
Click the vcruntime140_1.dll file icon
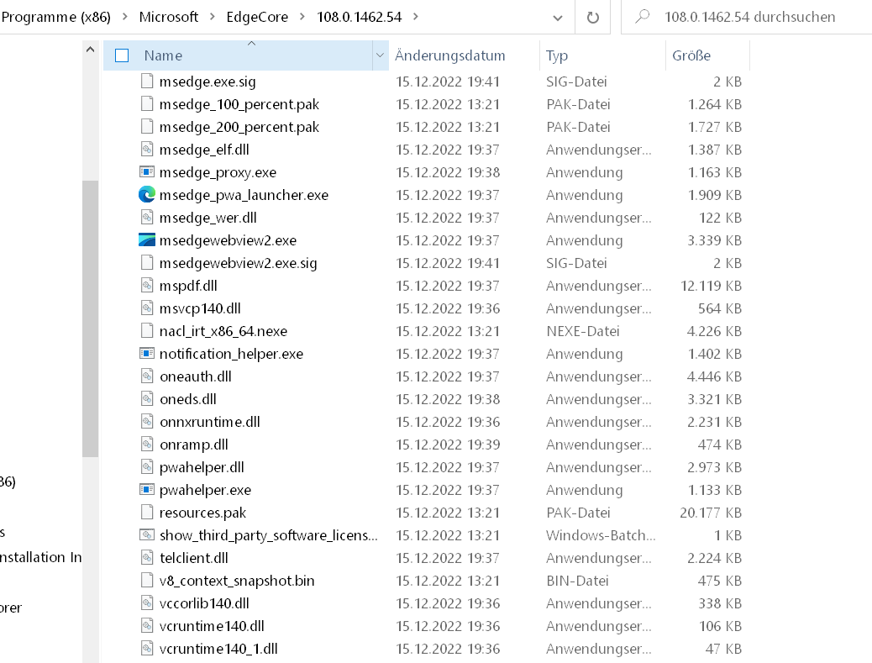point(147,648)
